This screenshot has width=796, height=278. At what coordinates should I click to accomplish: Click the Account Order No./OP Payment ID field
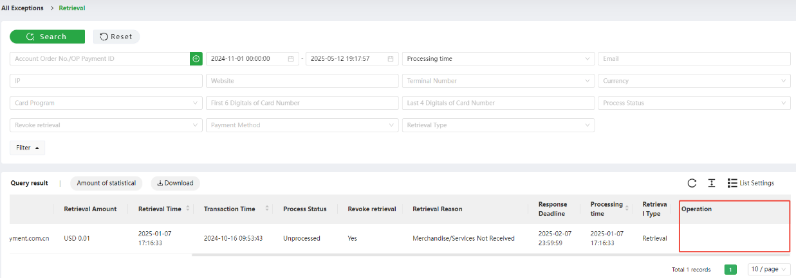click(100, 58)
